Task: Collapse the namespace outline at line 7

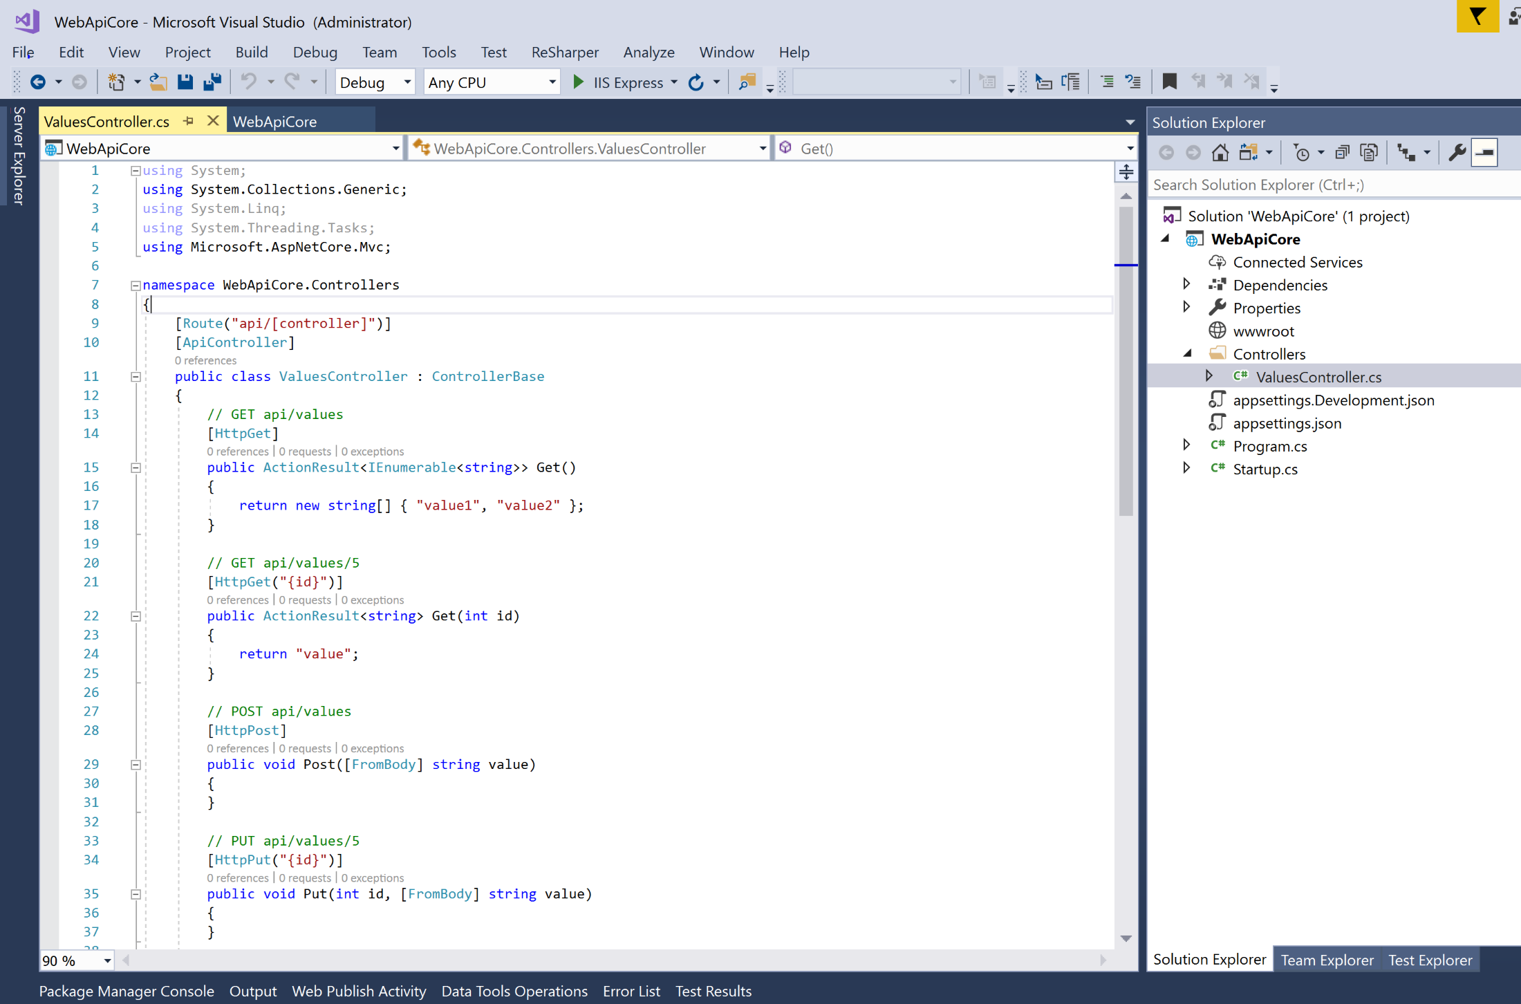Action: [136, 285]
